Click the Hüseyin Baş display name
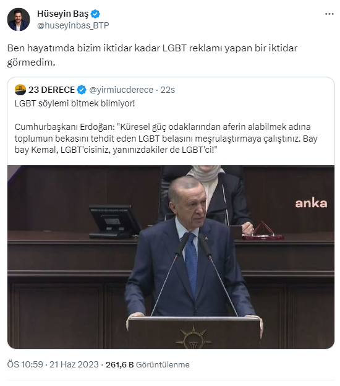The height and width of the screenshot is (386, 340). tap(62, 14)
